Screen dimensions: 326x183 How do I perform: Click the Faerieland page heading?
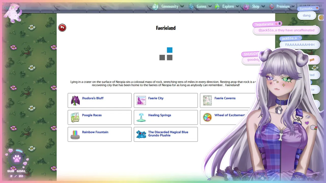(166, 28)
